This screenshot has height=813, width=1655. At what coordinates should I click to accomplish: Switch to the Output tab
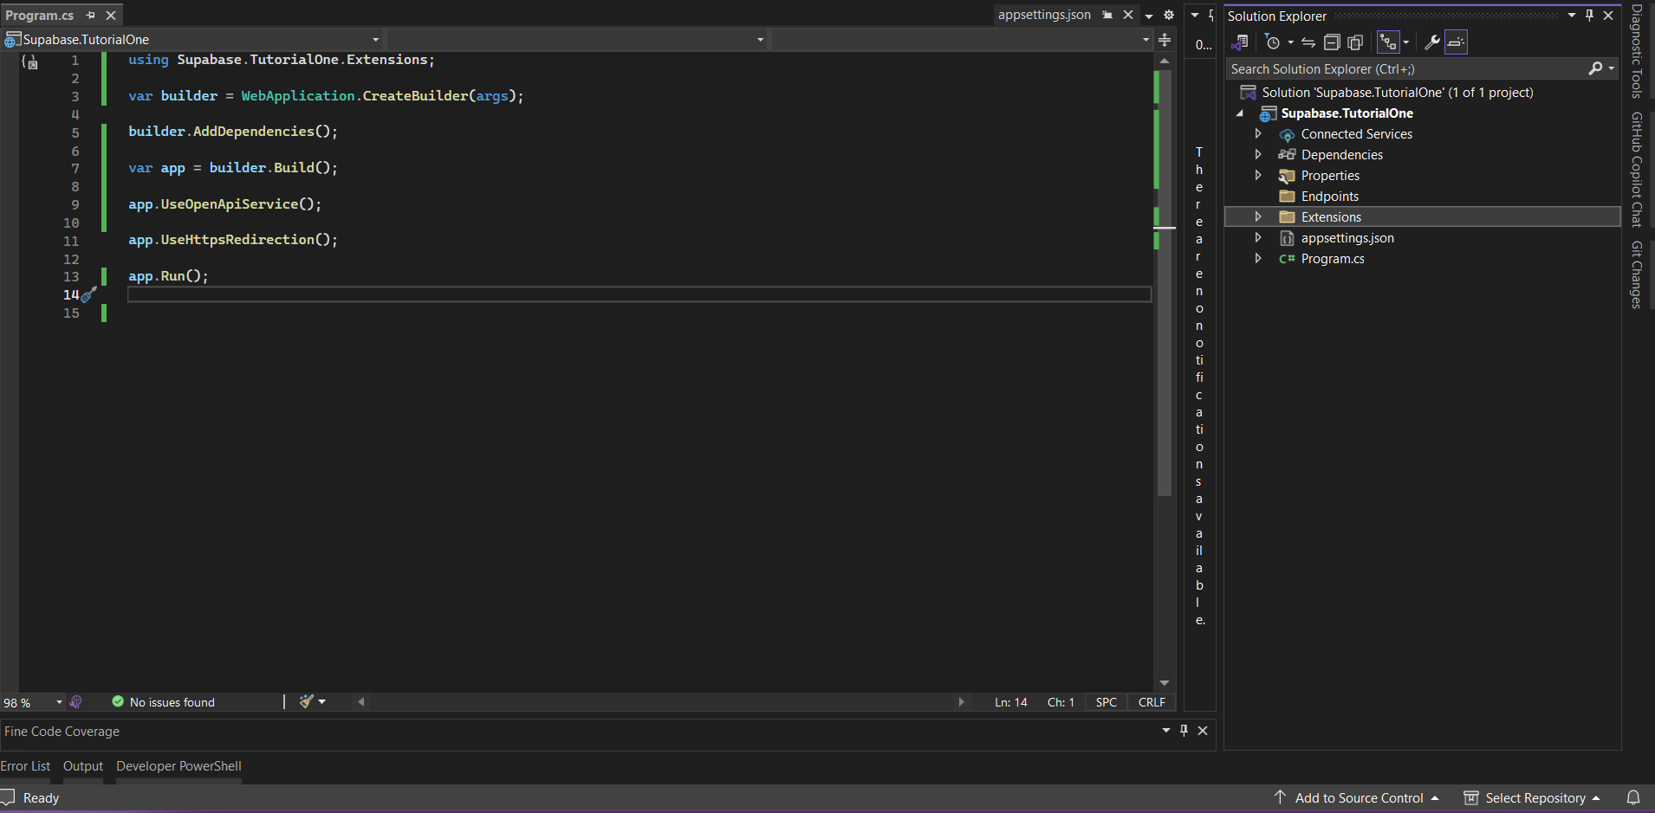83,766
